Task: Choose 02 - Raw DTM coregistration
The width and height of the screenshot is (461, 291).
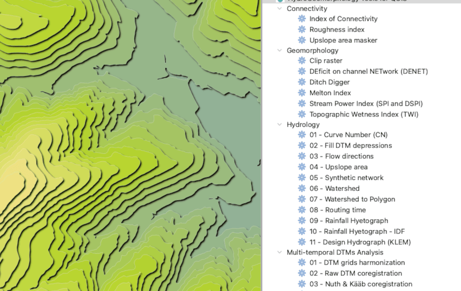Action: (x=356, y=273)
